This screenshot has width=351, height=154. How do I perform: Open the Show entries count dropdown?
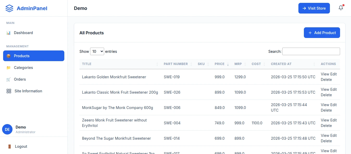pyautogui.click(x=97, y=52)
